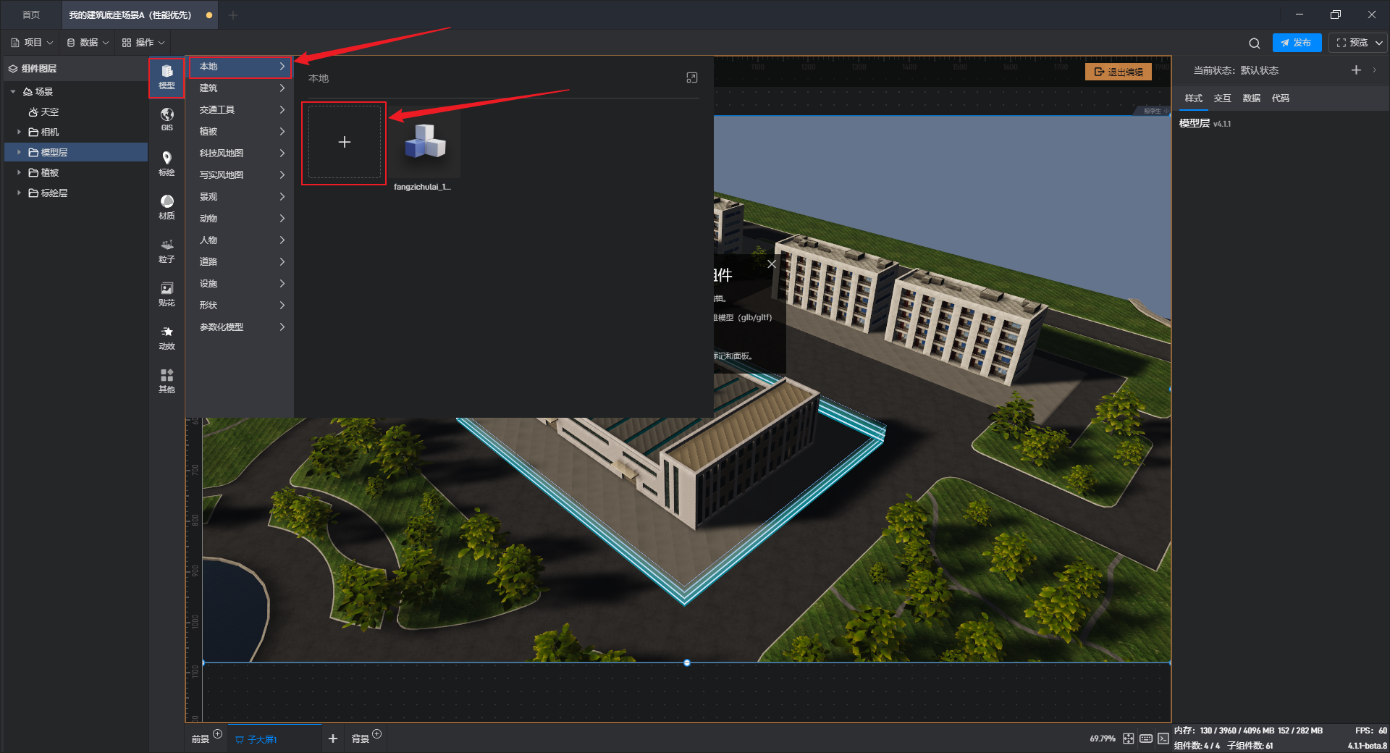Select the 建筑 model category

241,88
